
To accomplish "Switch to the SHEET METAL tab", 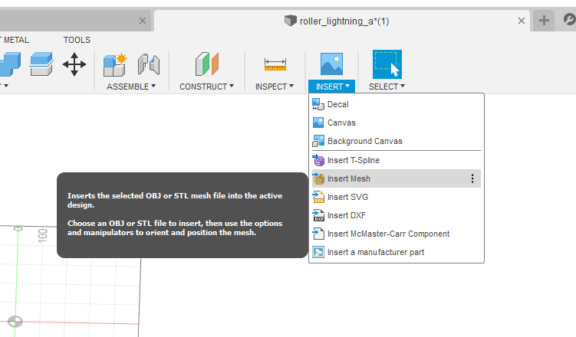I will pyautogui.click(x=14, y=40).
